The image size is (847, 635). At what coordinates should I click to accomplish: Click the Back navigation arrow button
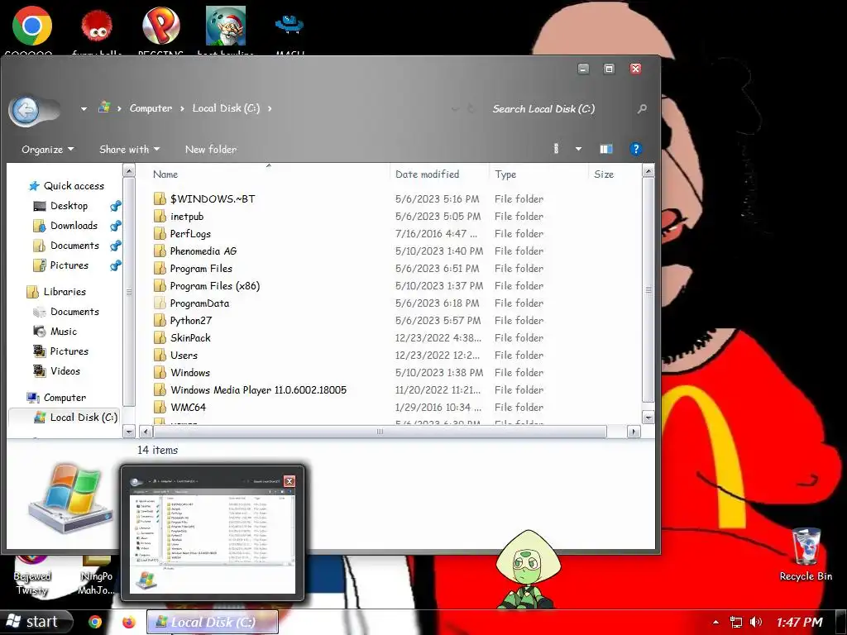25,110
